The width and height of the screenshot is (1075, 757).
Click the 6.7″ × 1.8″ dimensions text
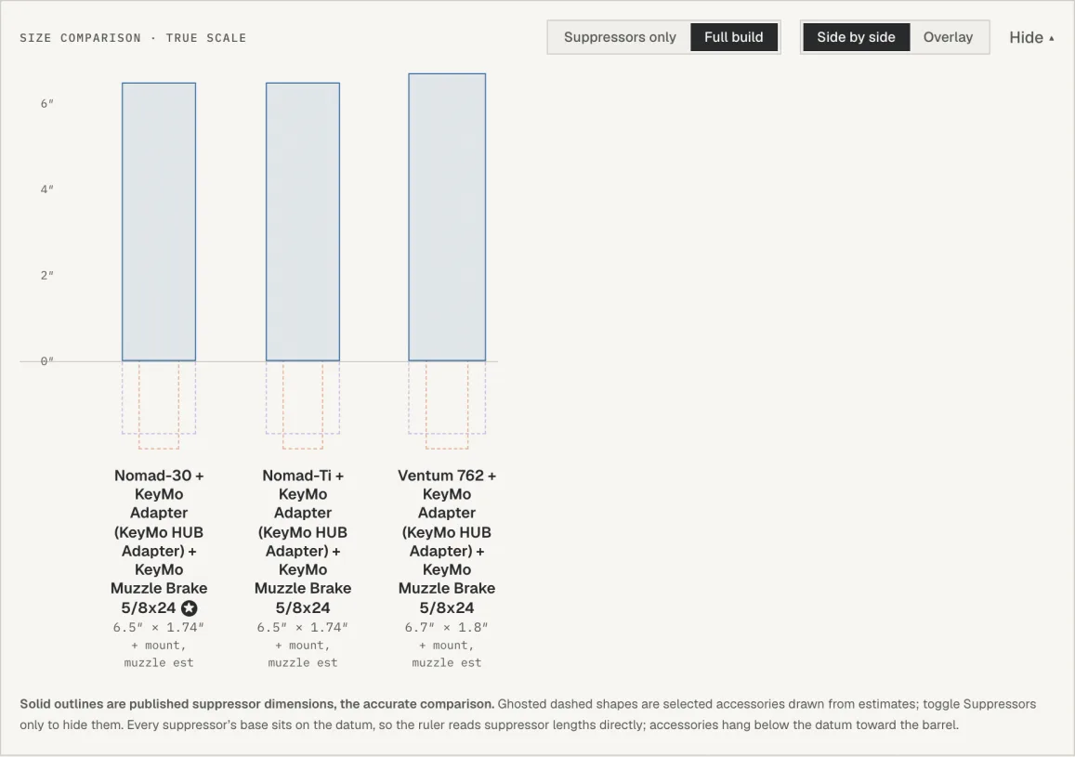[446, 628]
